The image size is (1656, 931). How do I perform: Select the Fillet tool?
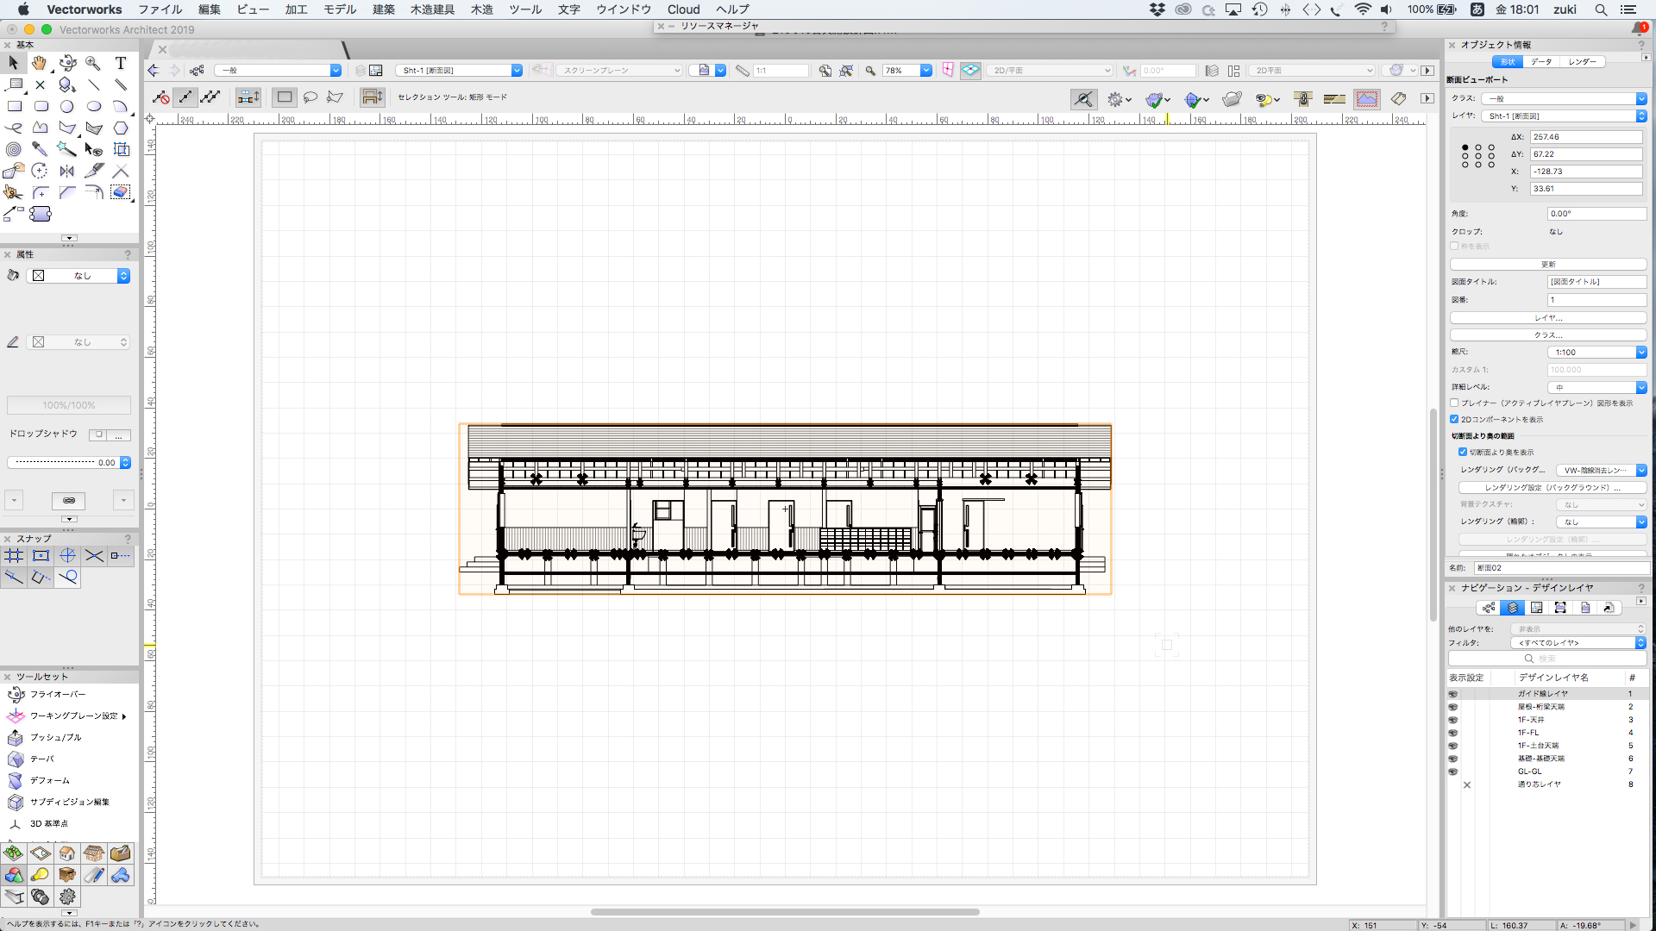(x=41, y=192)
